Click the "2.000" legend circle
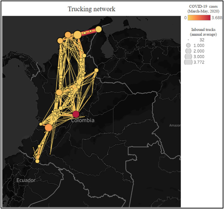 (188, 51)
